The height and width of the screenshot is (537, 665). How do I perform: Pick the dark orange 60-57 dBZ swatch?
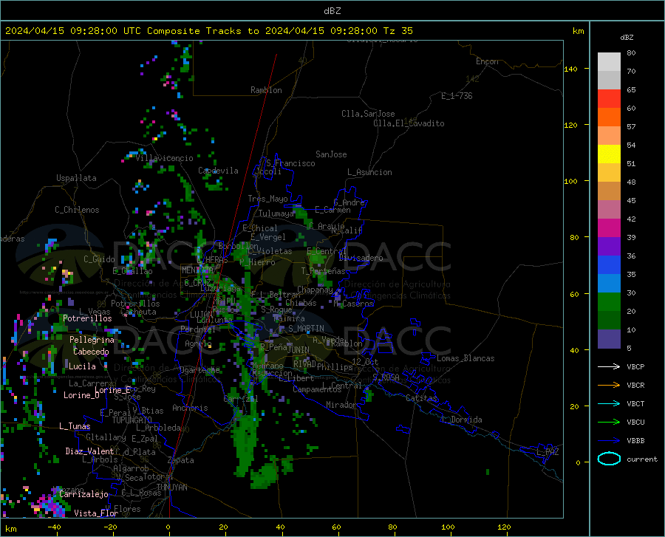coord(609,117)
